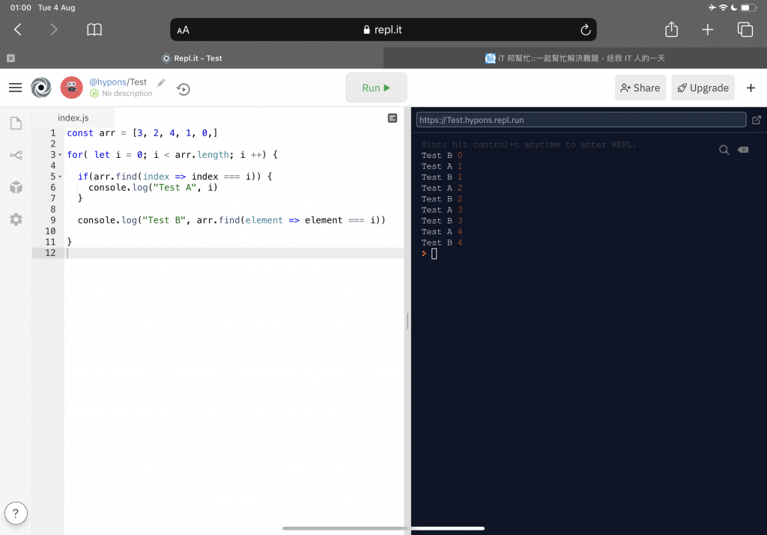Switch to the Repl.it - Test tab
767x535 pixels.
(x=192, y=58)
